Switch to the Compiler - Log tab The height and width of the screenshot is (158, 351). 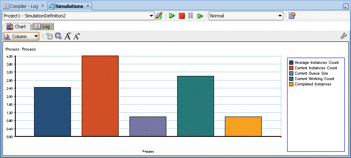[x=21, y=6]
